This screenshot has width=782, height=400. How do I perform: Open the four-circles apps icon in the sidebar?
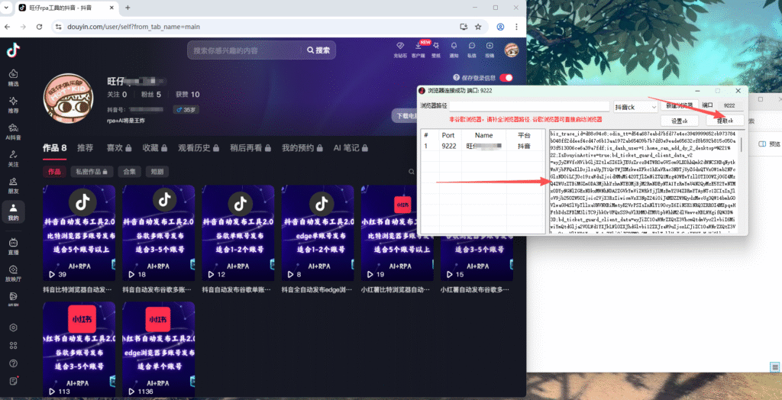tap(13, 345)
